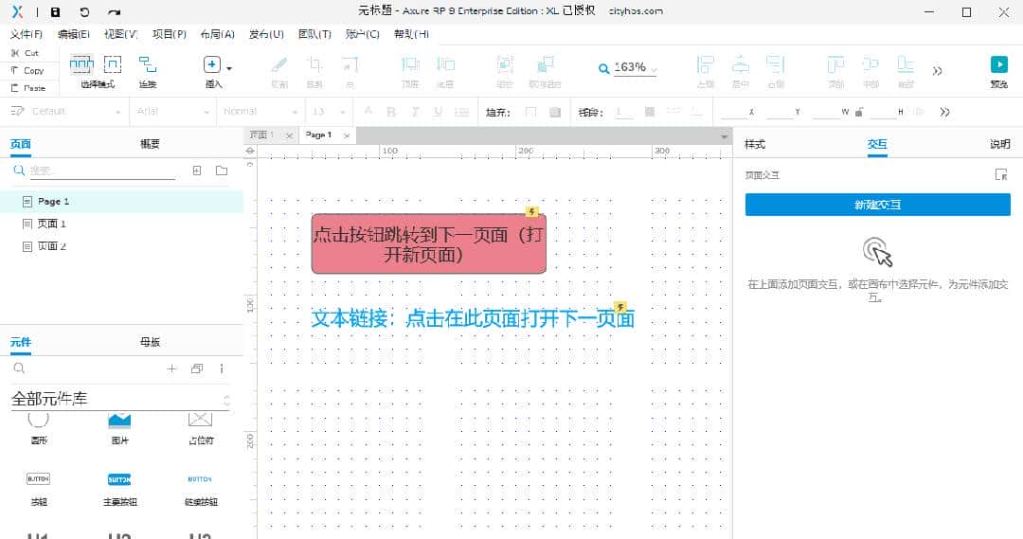Open the widget library more options icon

coord(222,368)
